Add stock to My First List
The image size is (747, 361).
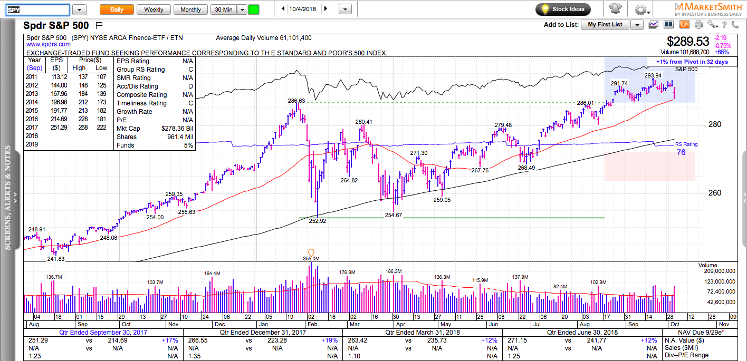605,24
